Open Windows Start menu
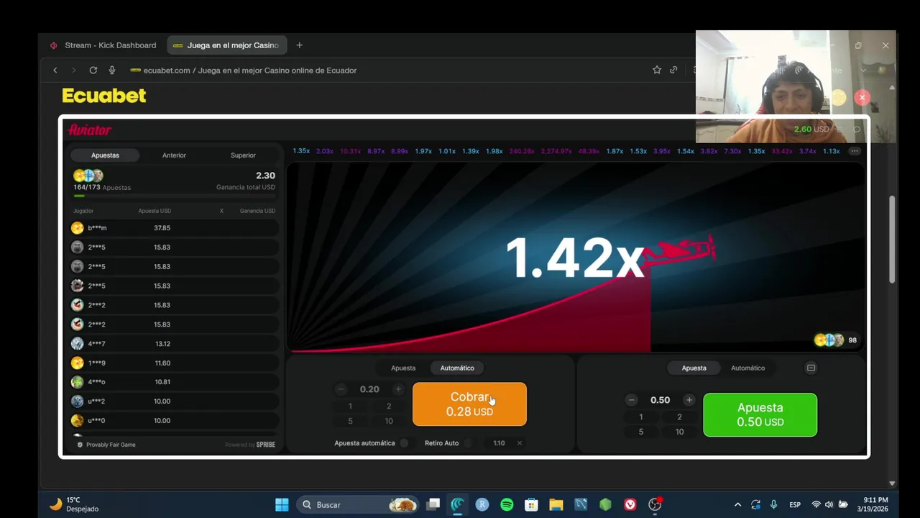The width and height of the screenshot is (920, 518). 282,504
